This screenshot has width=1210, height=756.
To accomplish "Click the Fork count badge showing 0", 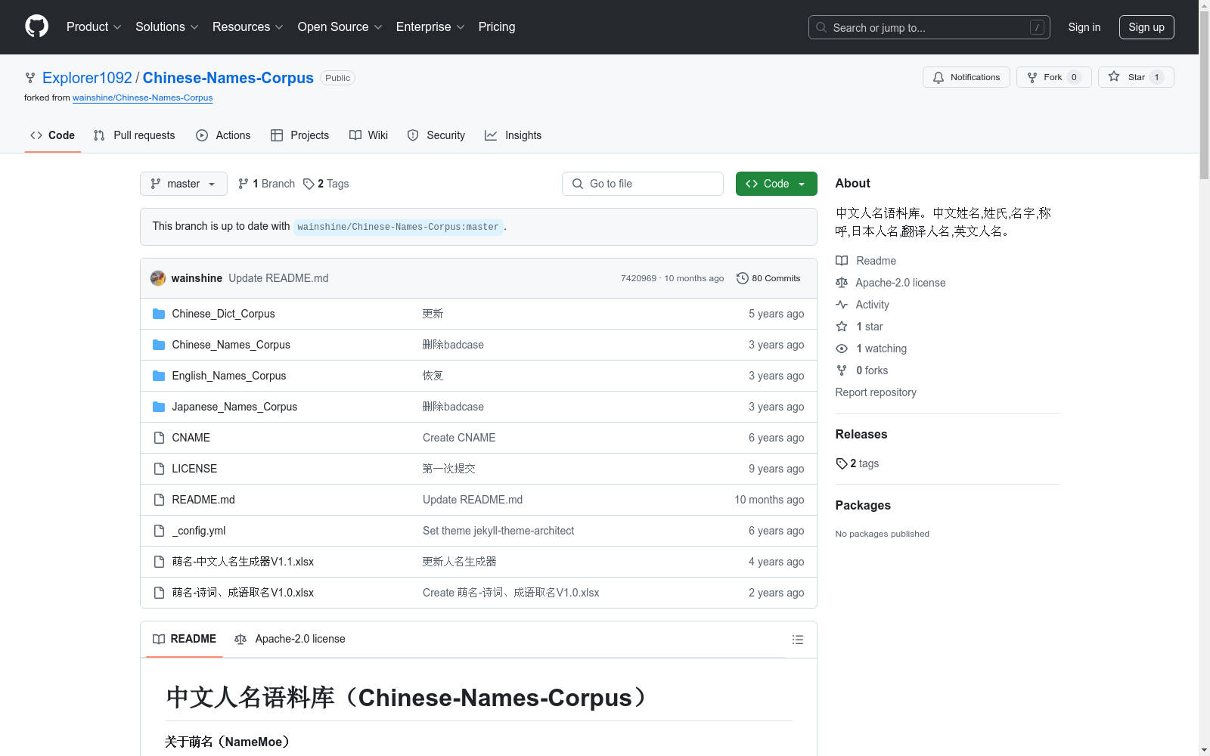I will 1074,77.
